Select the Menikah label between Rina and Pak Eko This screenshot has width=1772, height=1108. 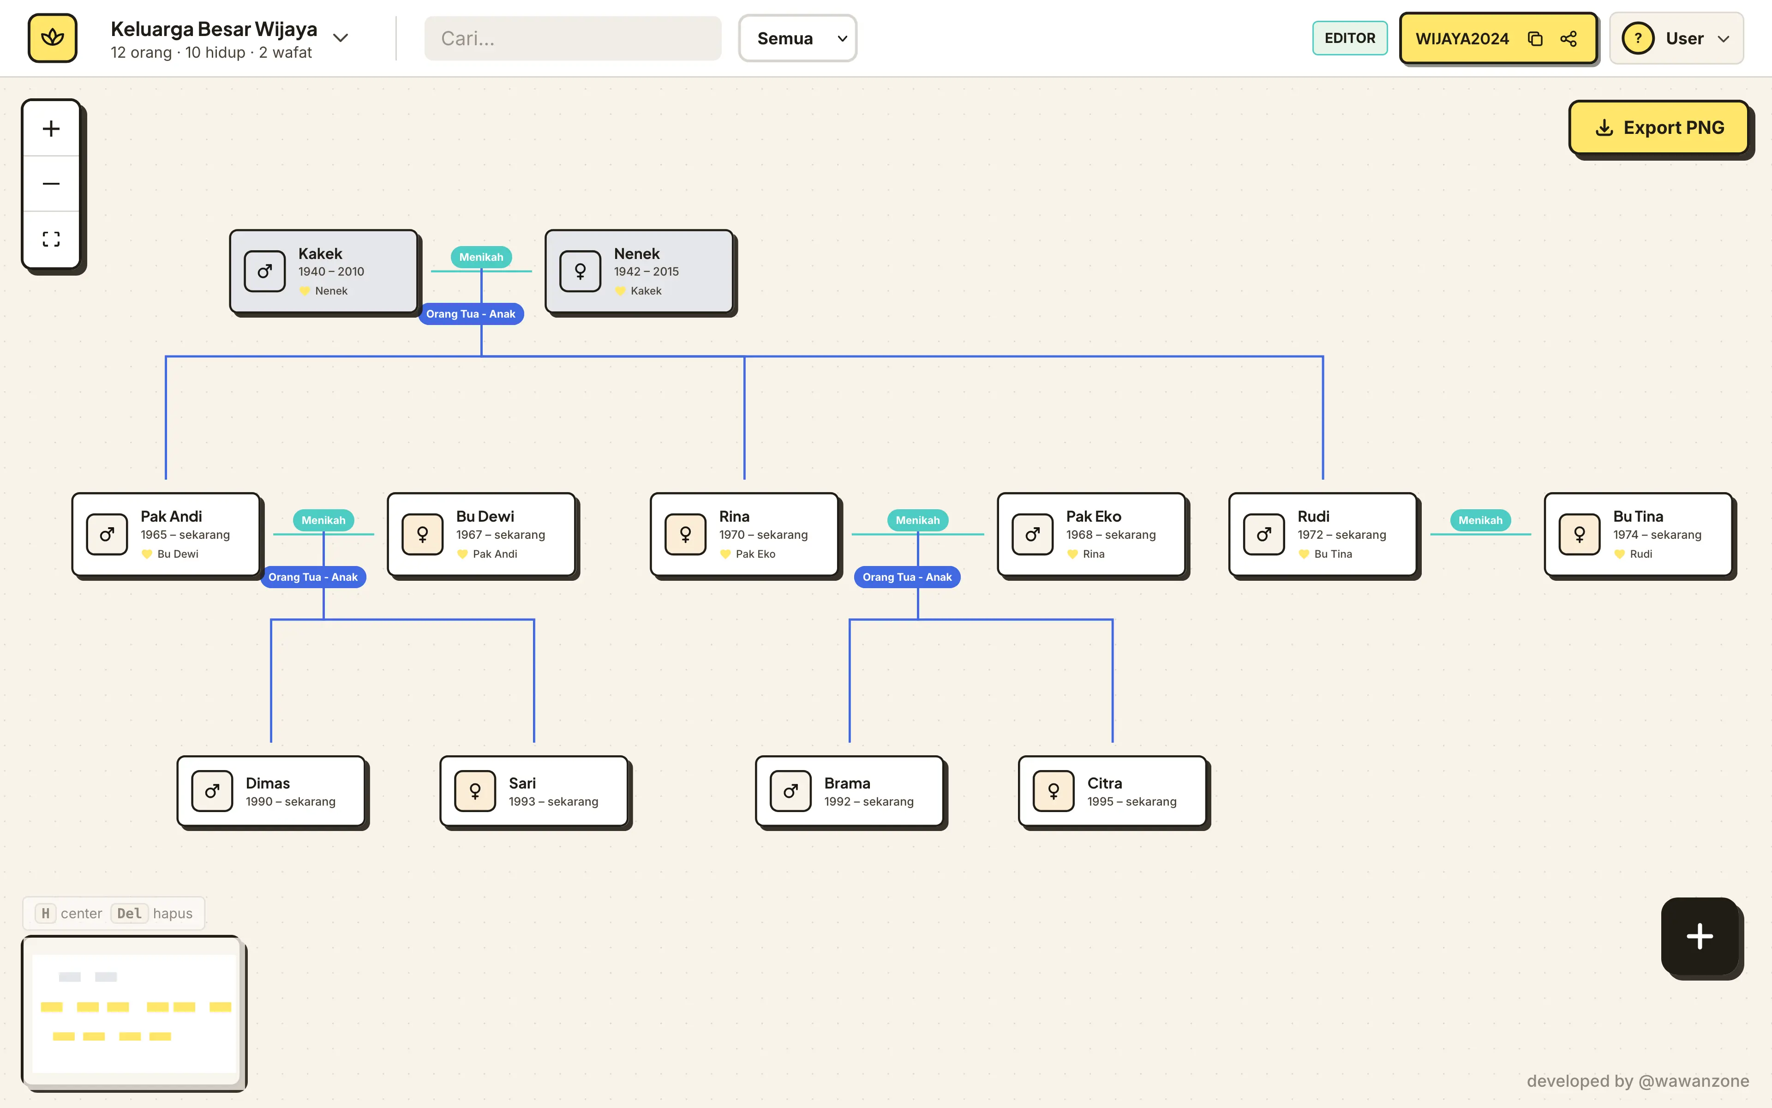917,520
